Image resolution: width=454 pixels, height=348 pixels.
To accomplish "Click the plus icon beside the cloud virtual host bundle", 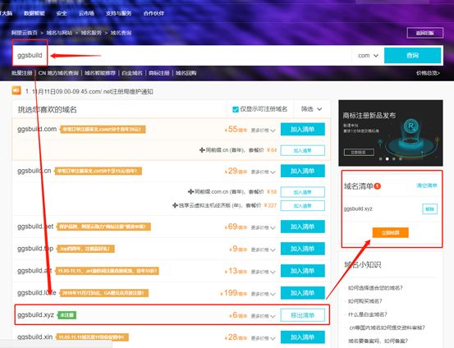I will tap(175, 205).
